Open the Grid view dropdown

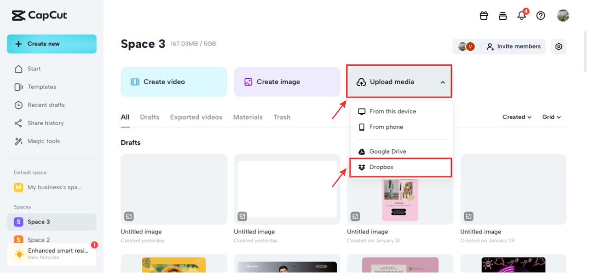tap(551, 117)
